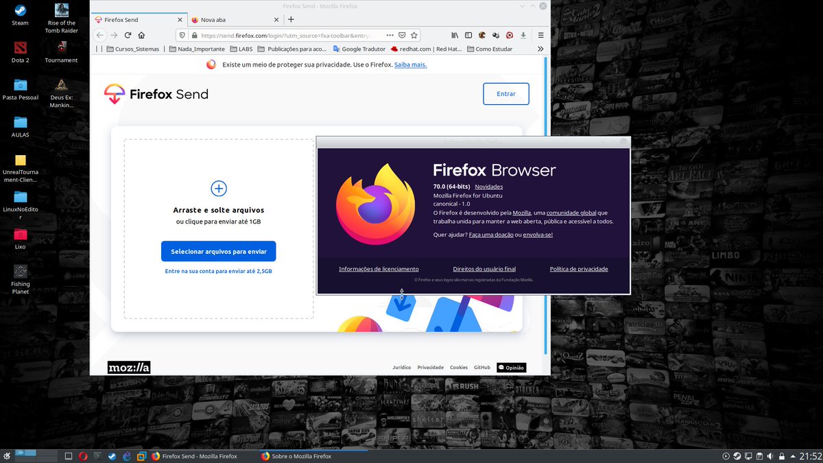Open Cursos_Sistemas bookmark folder

[x=132, y=49]
